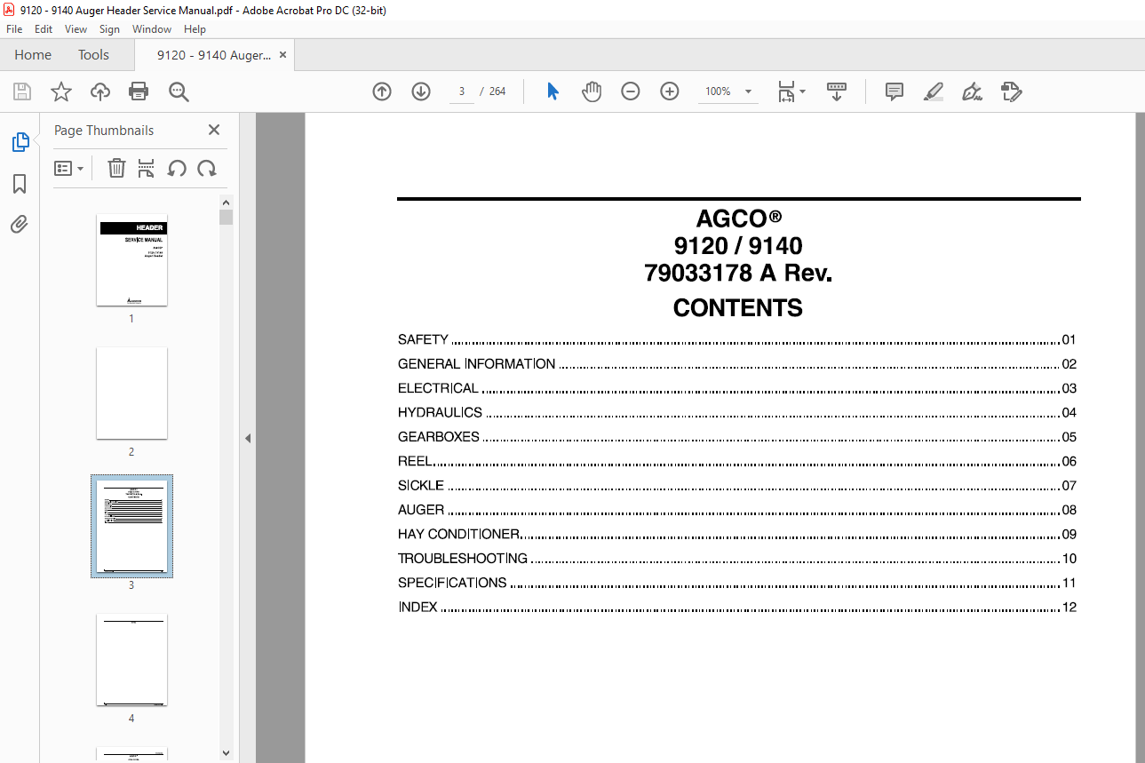Image resolution: width=1145 pixels, height=763 pixels.
Task: Switch to the Home tab
Action: point(33,55)
